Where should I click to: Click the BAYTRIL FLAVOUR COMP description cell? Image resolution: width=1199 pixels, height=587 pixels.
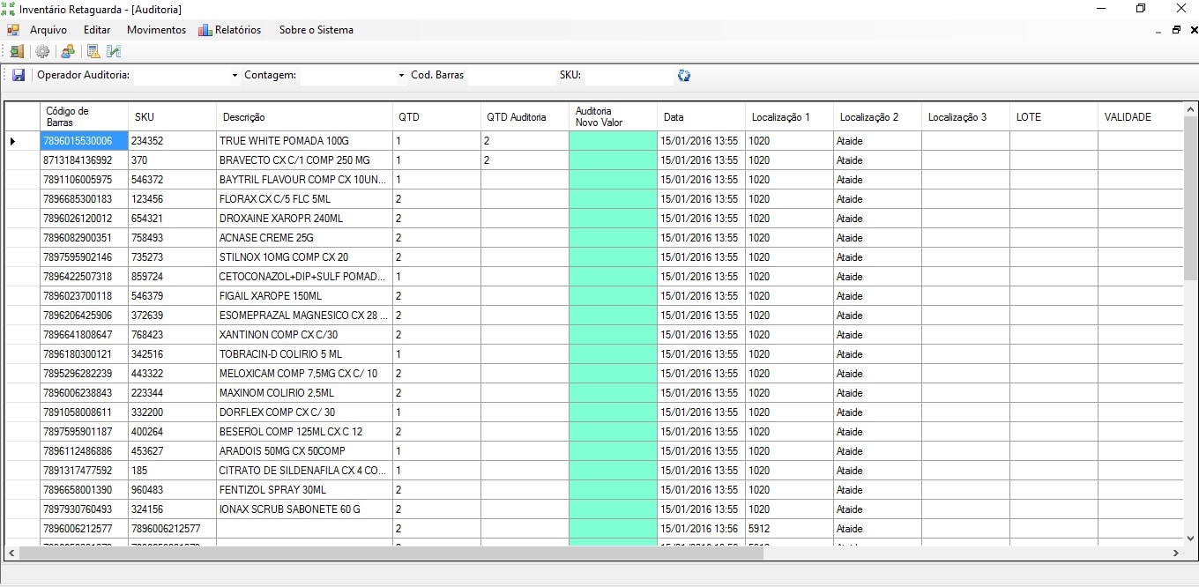click(x=304, y=180)
